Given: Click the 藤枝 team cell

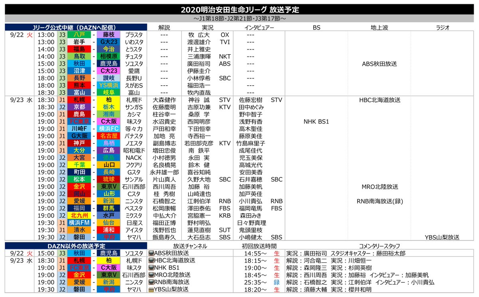Looking at the screenshot, I should coord(108,35).
